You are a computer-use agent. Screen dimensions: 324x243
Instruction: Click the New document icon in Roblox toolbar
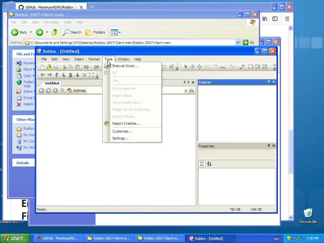click(42, 67)
